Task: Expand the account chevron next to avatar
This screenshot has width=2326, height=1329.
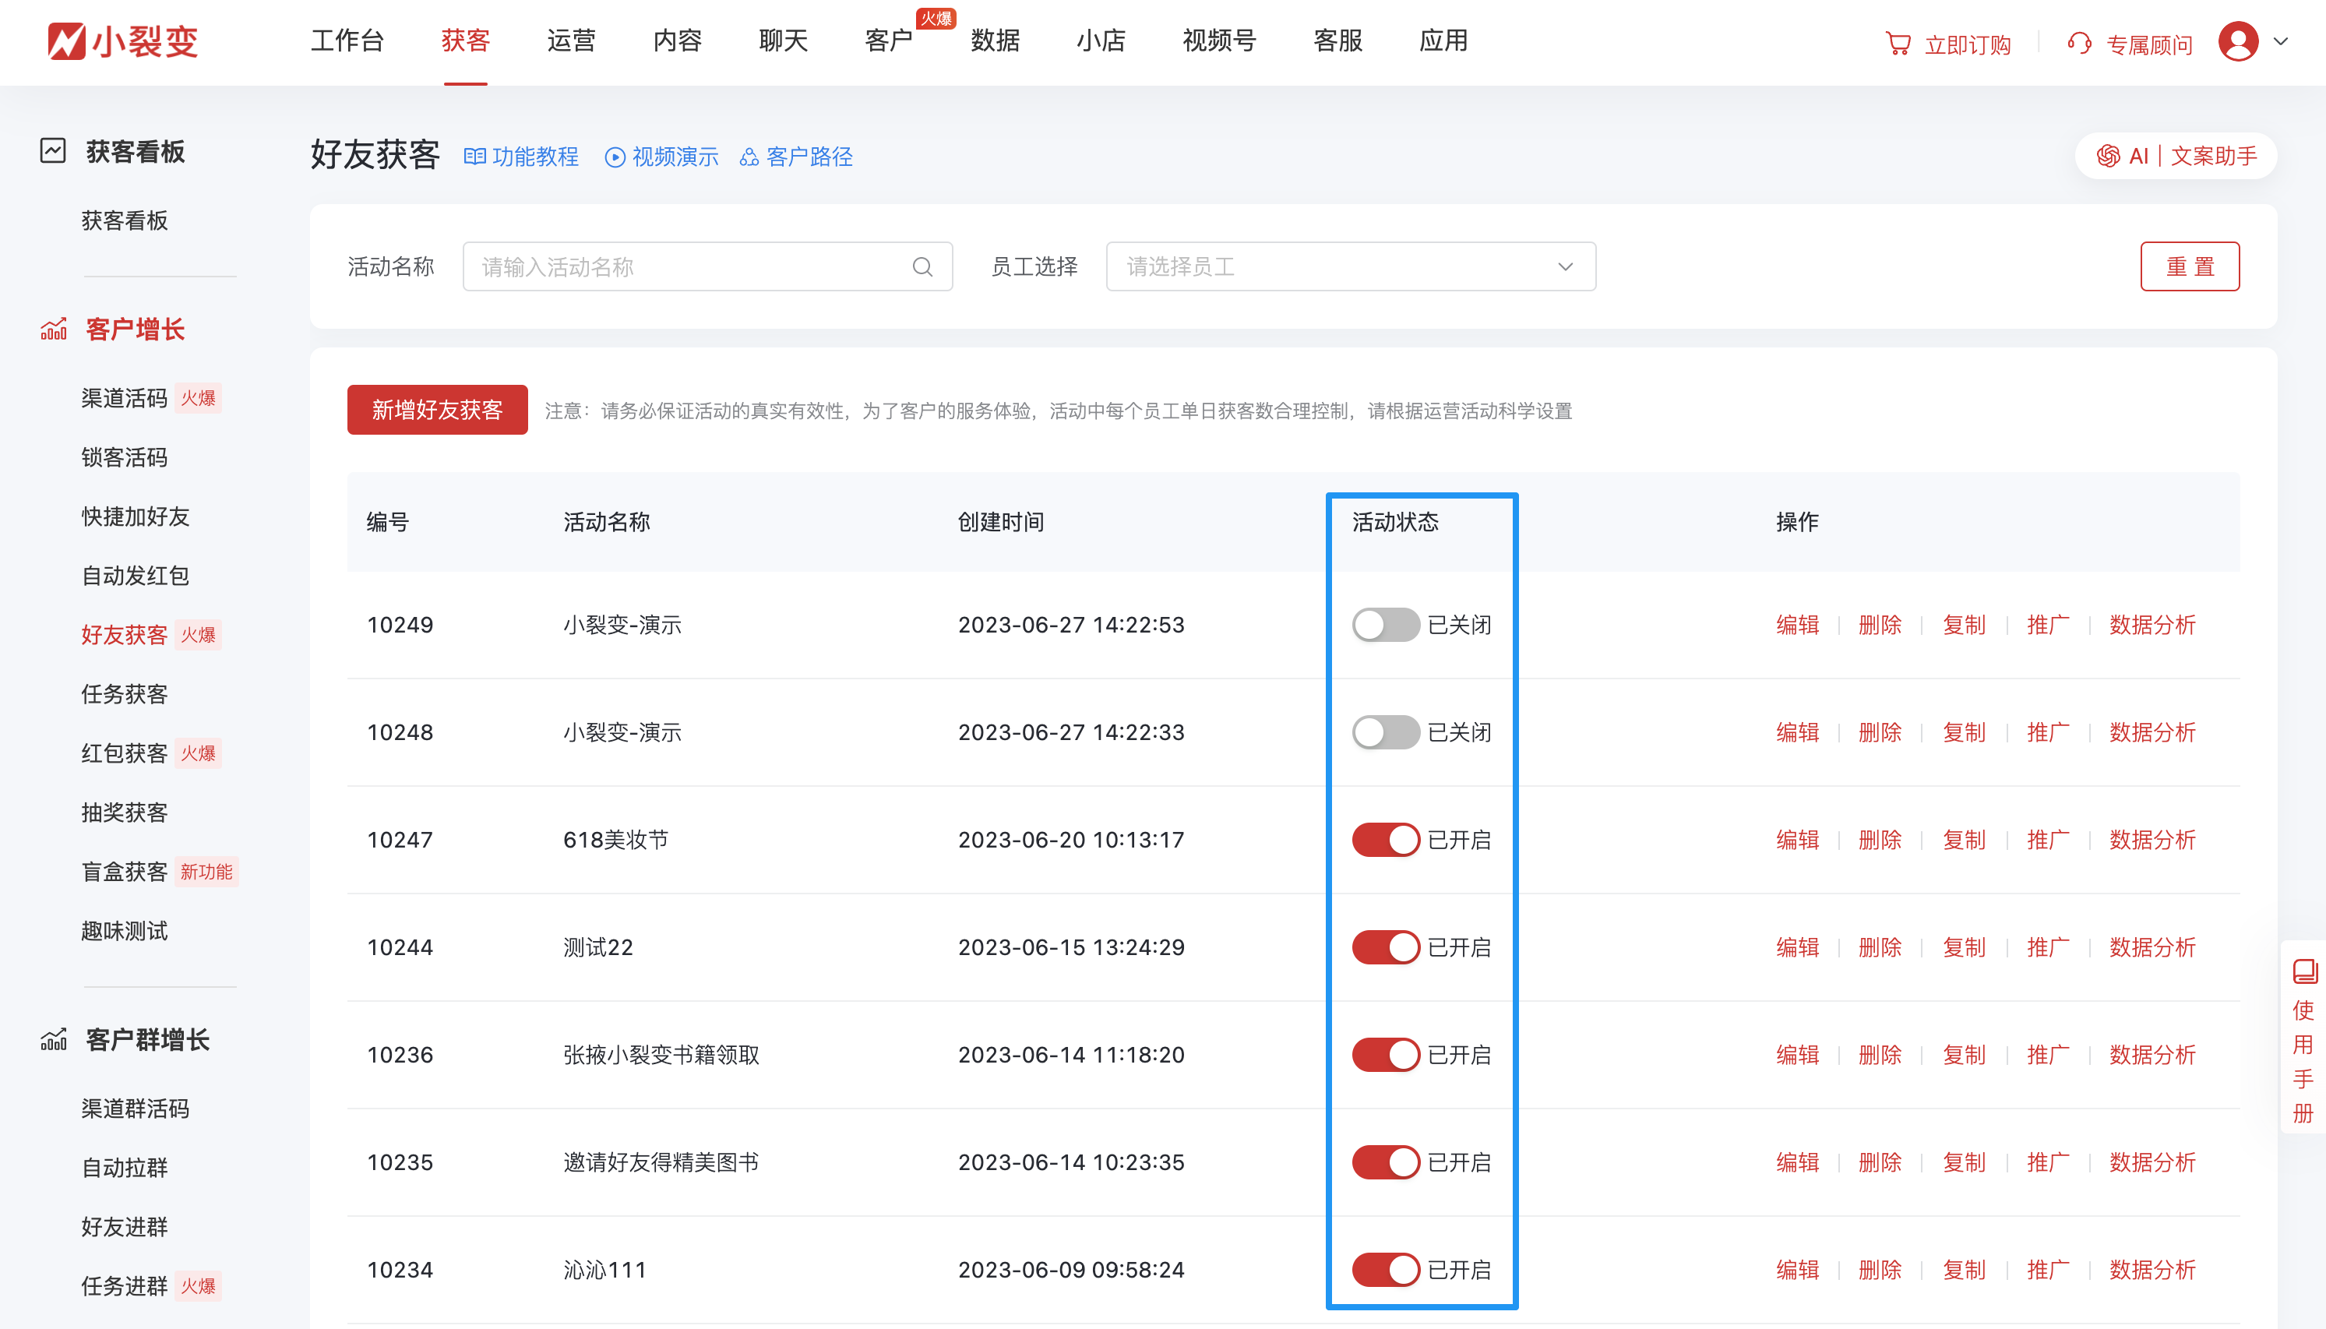Action: (x=2279, y=41)
